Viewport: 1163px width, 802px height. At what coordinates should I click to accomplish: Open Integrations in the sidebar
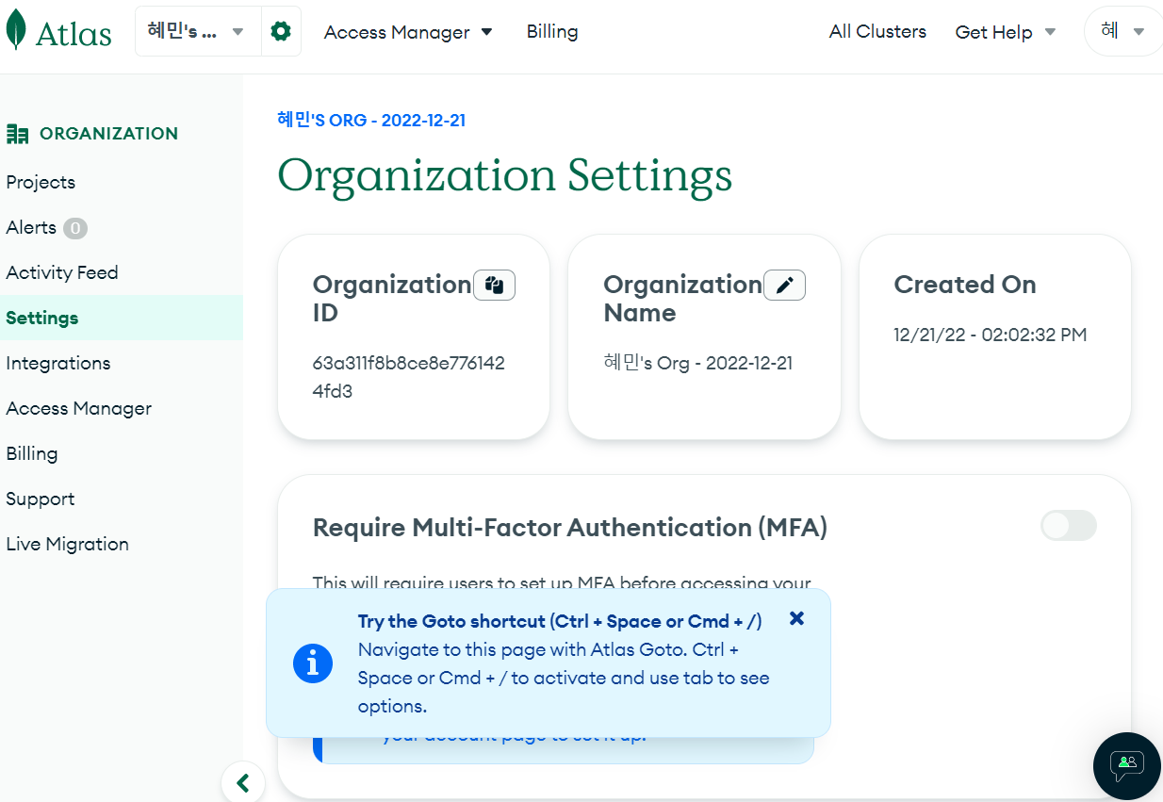(x=58, y=363)
